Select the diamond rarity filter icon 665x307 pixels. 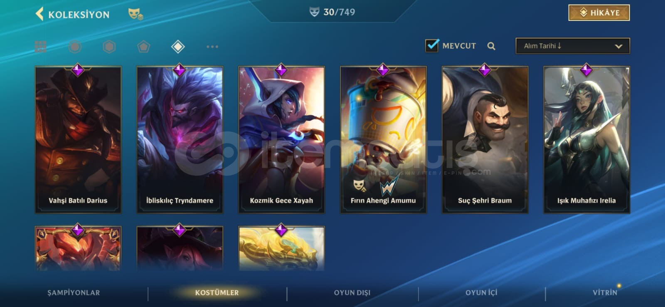178,47
